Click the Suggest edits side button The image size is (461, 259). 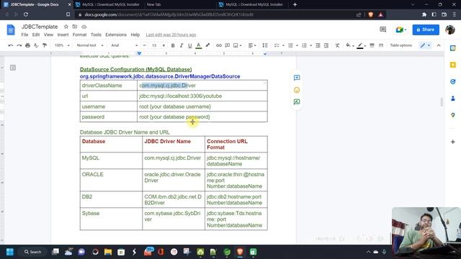[x=297, y=102]
